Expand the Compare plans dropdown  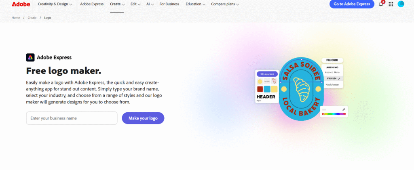click(226, 4)
